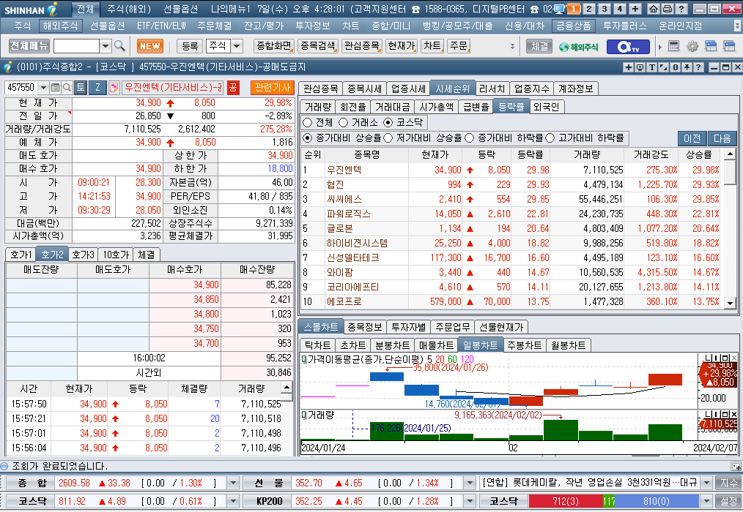Open the home icon in title bar
743x512 pixels.
pyautogui.click(x=654, y=9)
